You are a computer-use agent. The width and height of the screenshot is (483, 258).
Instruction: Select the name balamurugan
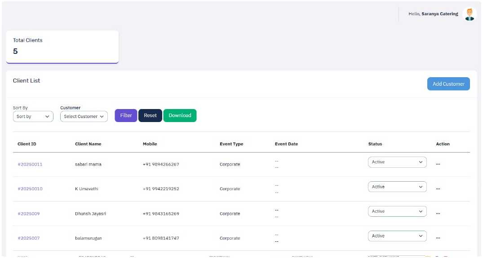(89, 238)
